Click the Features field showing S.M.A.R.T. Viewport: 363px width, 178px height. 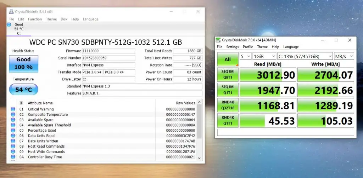pos(142,93)
